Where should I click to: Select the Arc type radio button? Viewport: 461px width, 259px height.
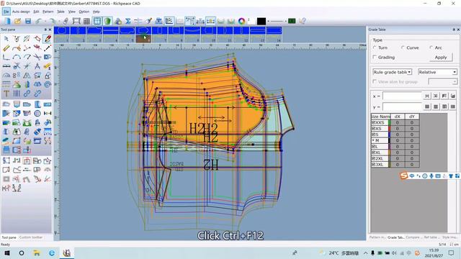click(431, 47)
